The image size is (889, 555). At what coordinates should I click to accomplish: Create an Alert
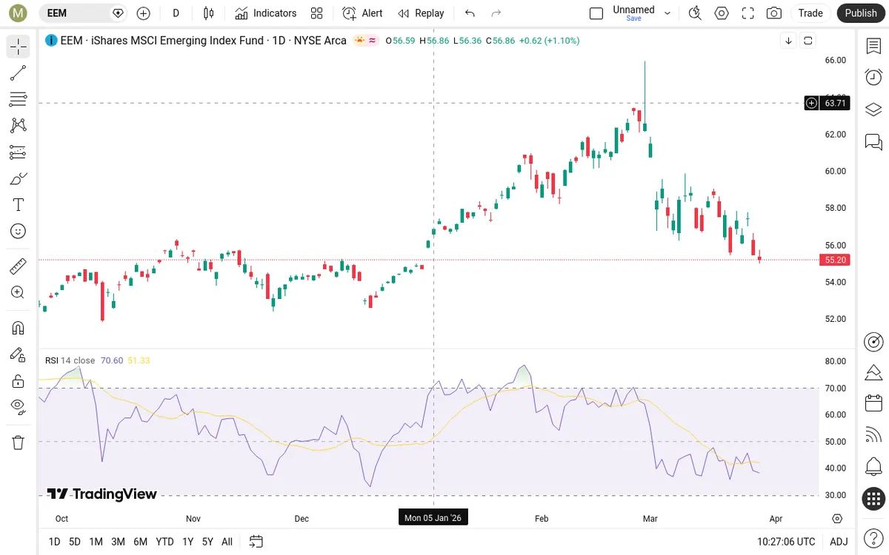[x=363, y=13]
